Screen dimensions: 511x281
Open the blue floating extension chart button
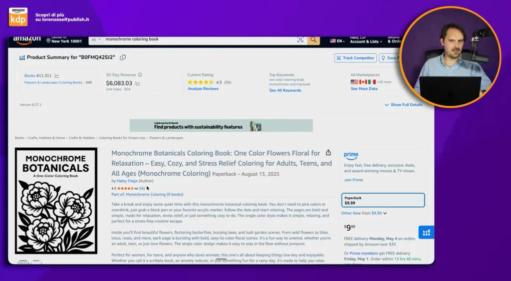(426, 233)
